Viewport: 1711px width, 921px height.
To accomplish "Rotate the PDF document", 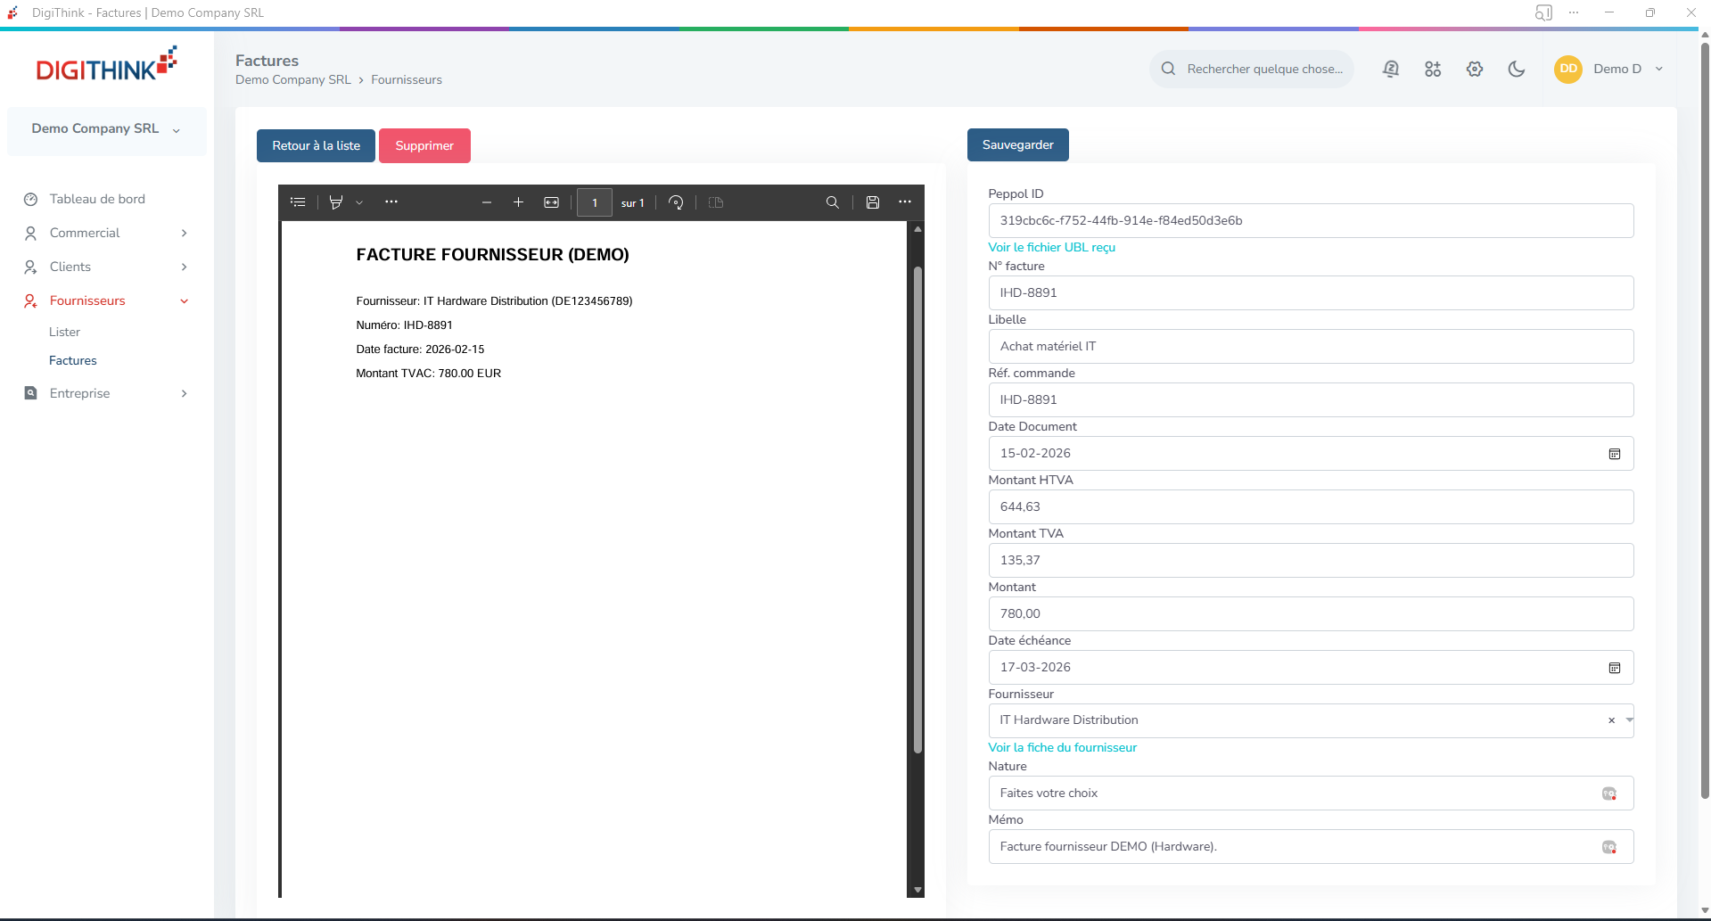I will pos(676,202).
